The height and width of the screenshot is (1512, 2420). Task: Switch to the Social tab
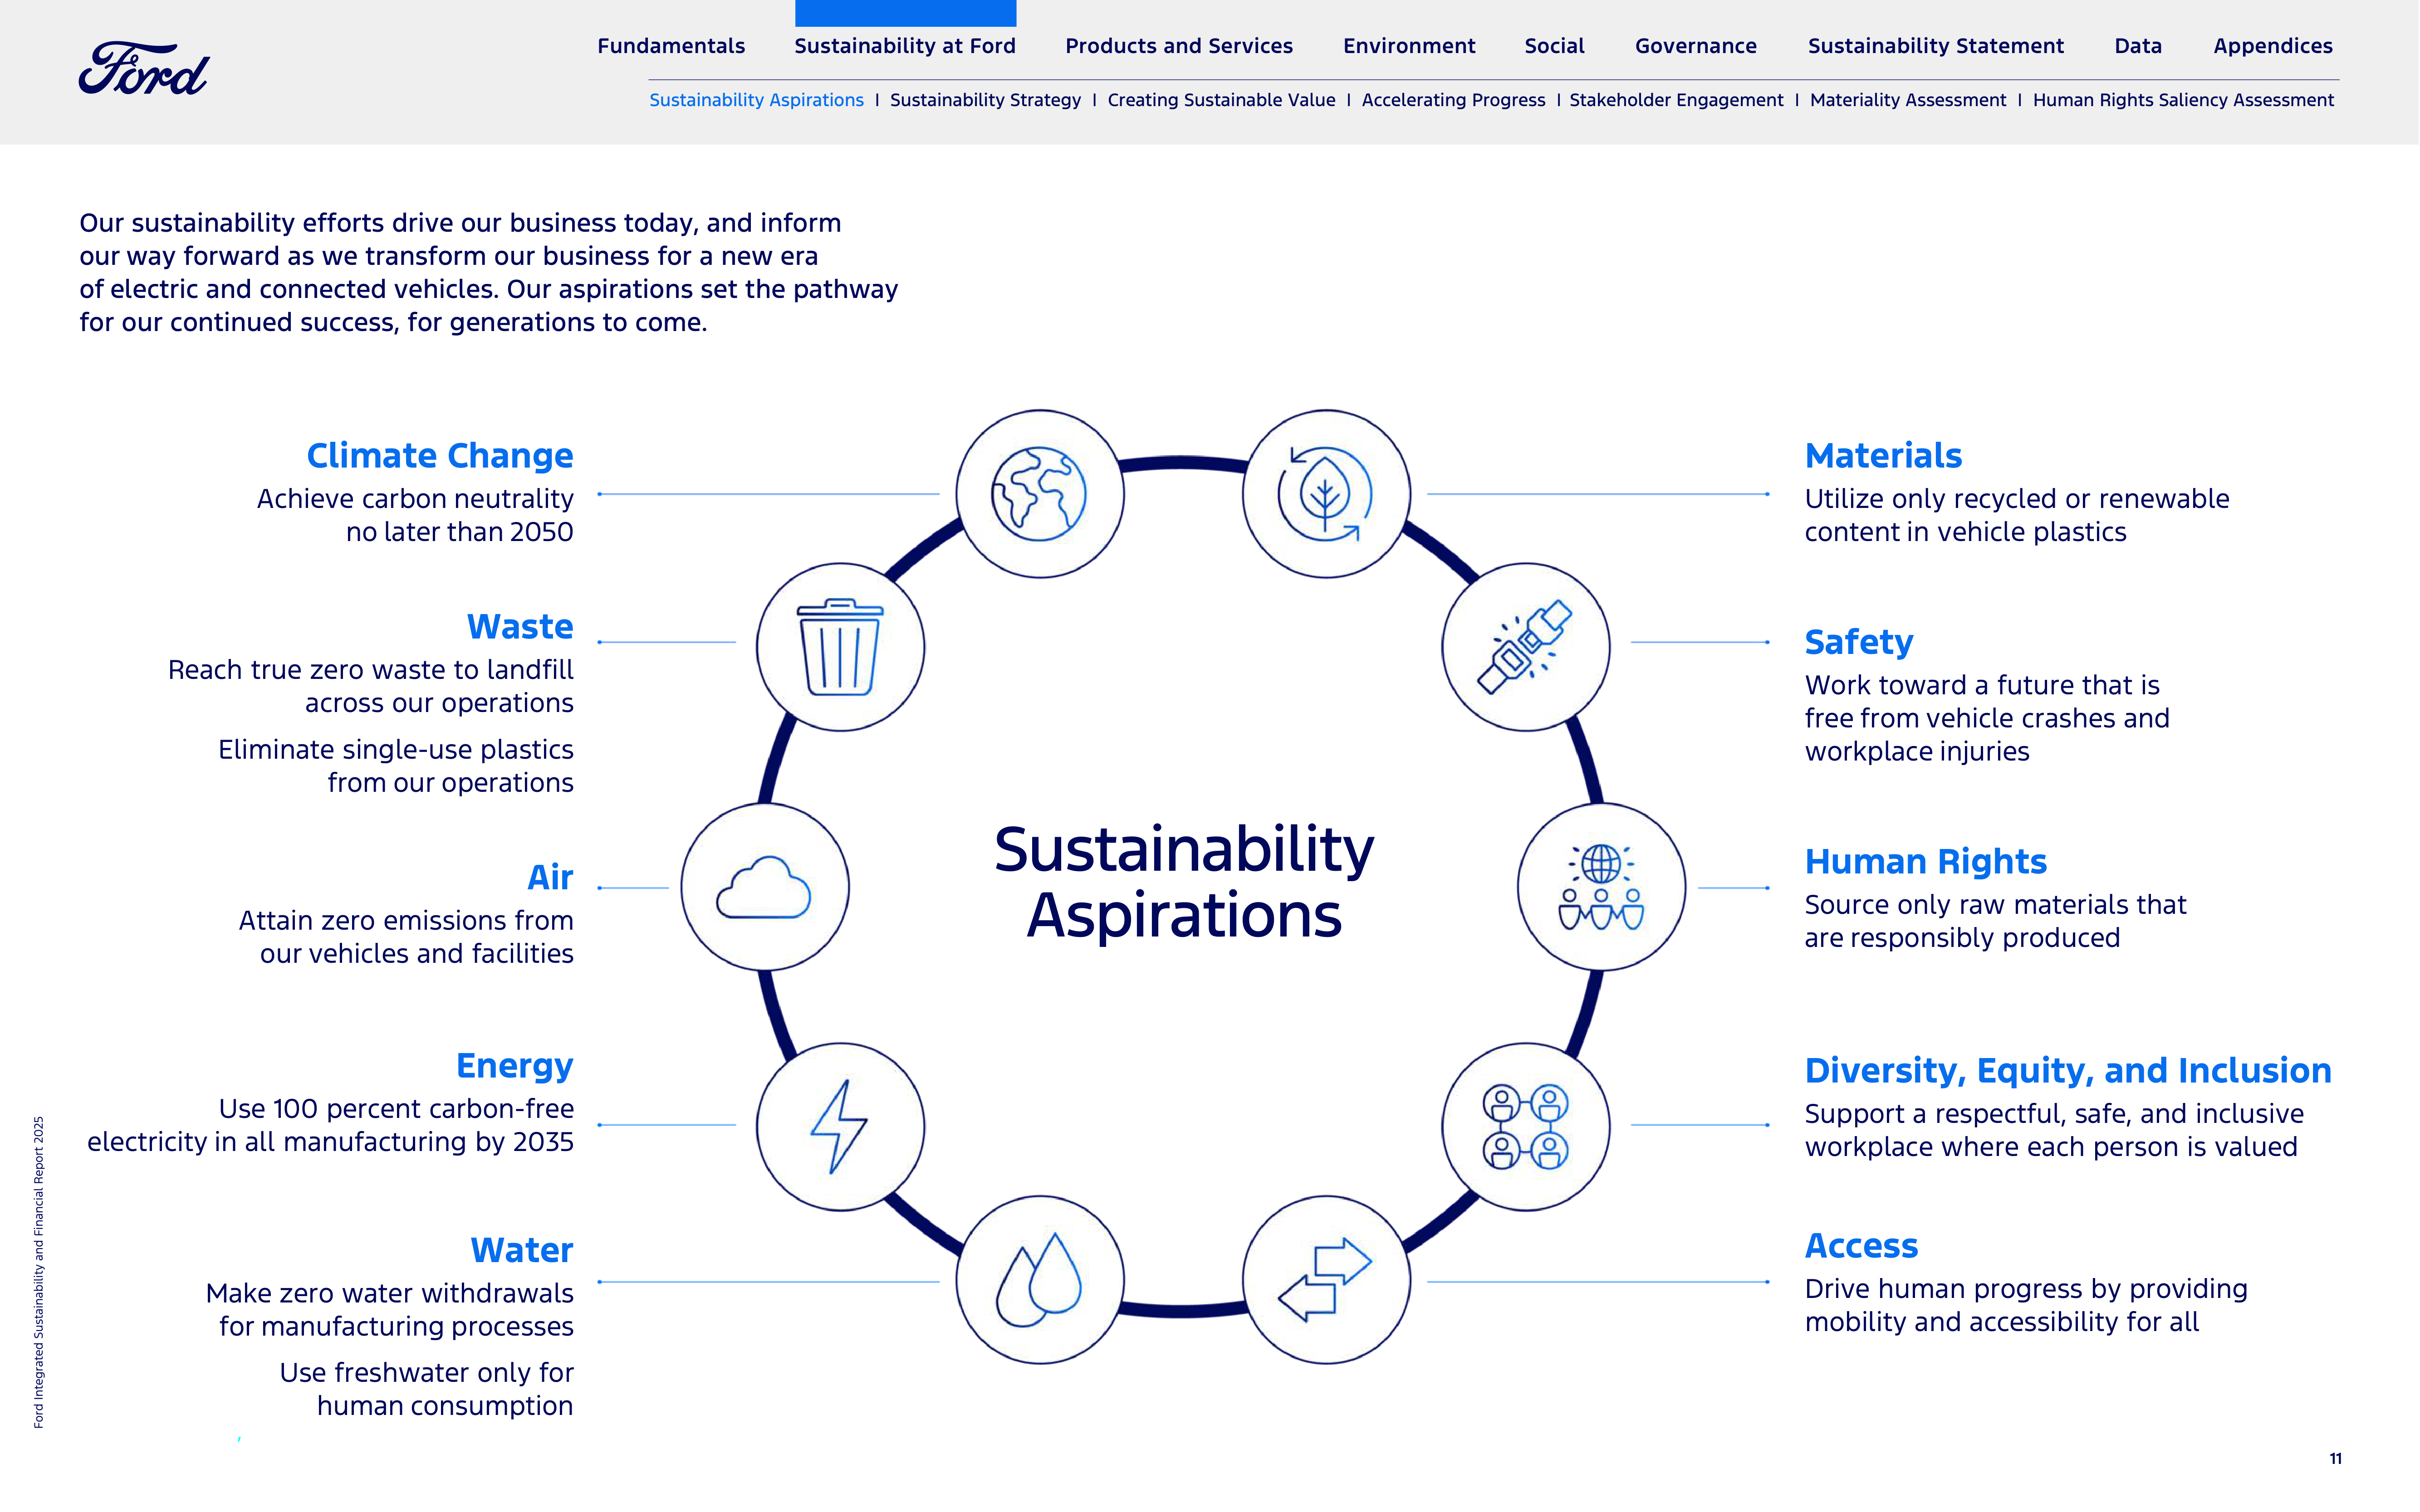(x=1555, y=46)
